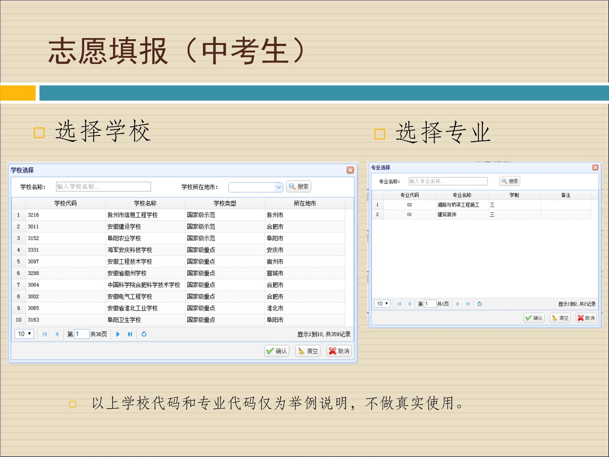Sort by 学校代码 column header
609x457 pixels.
pyautogui.click(x=65, y=203)
